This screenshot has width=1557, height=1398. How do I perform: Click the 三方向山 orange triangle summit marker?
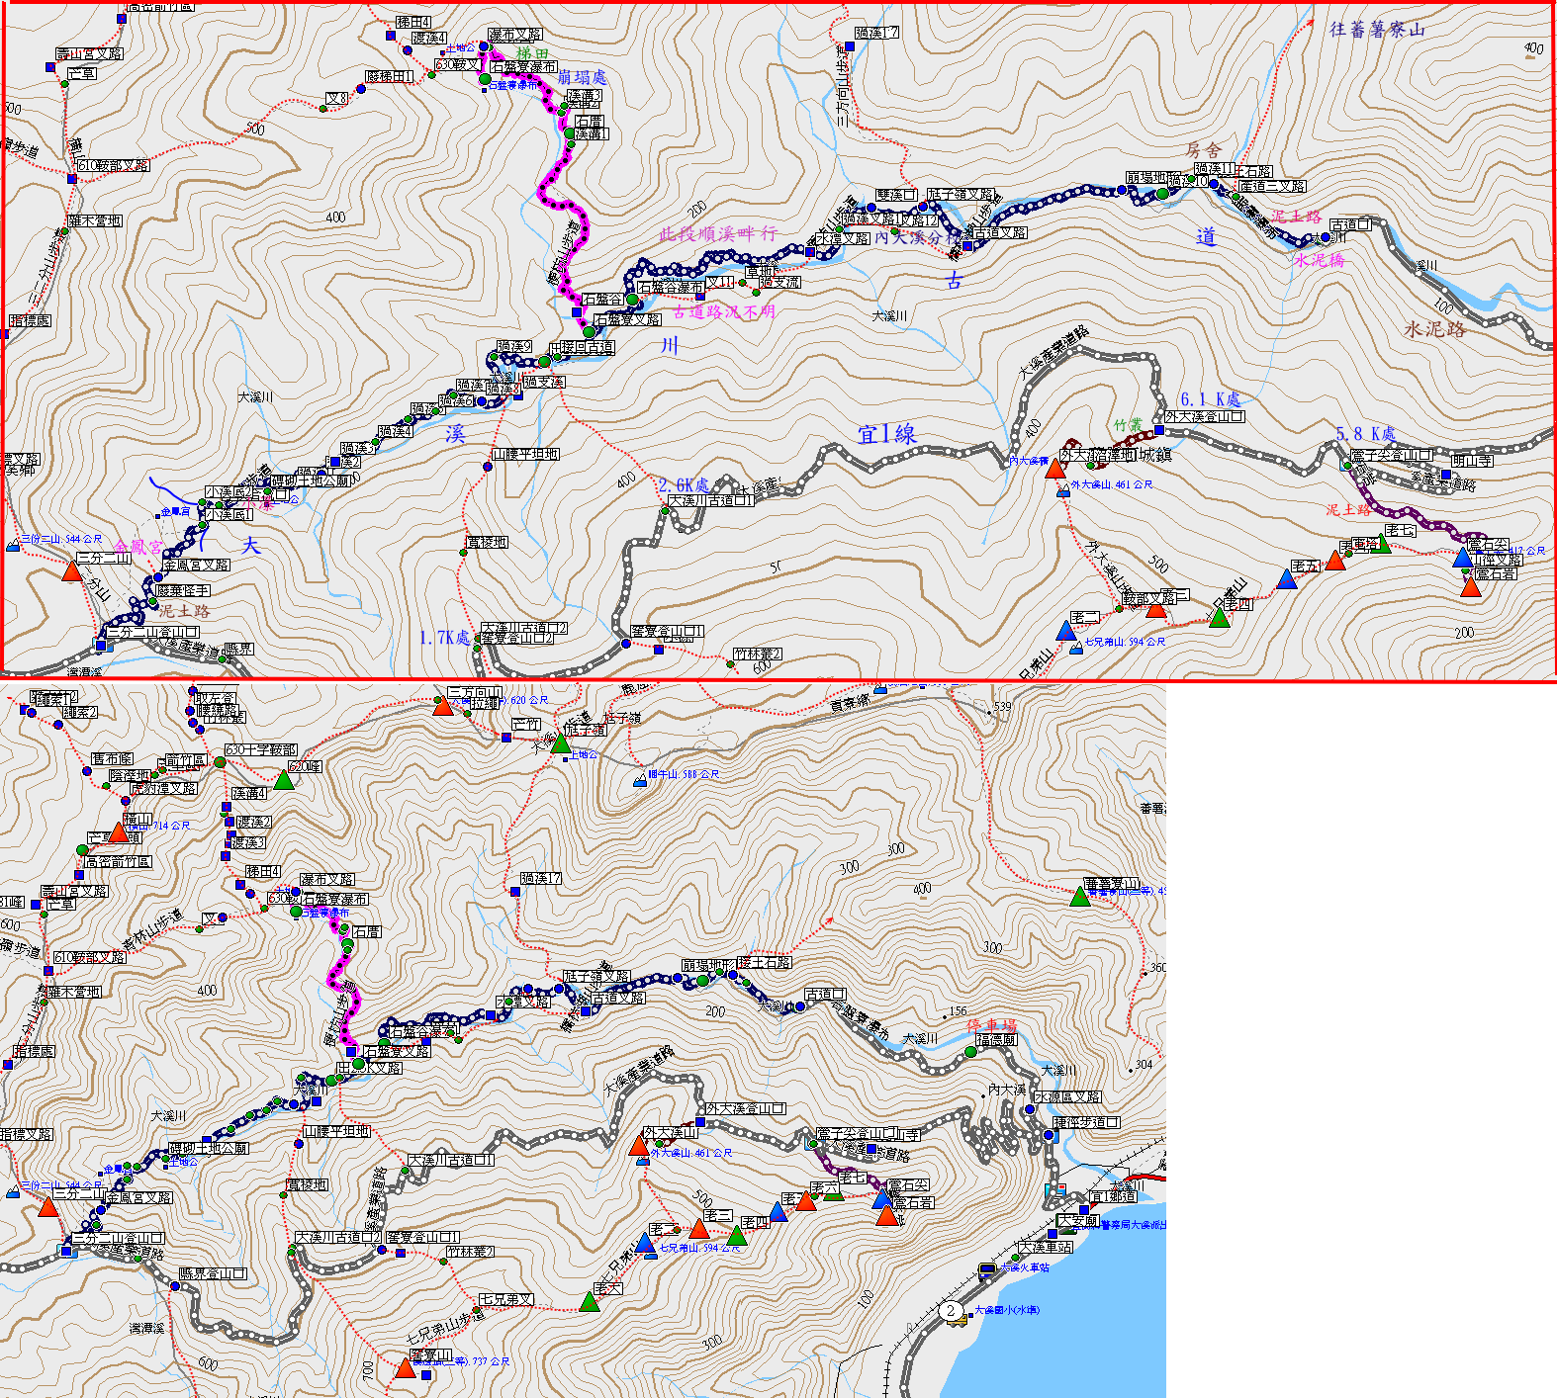click(443, 706)
